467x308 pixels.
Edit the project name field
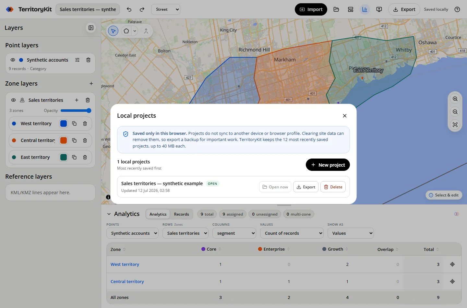pyautogui.click(x=88, y=9)
